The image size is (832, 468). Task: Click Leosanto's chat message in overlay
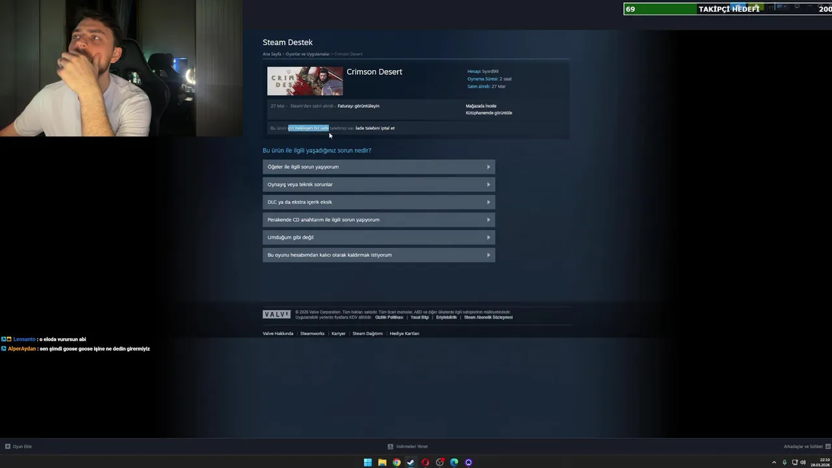[44, 339]
